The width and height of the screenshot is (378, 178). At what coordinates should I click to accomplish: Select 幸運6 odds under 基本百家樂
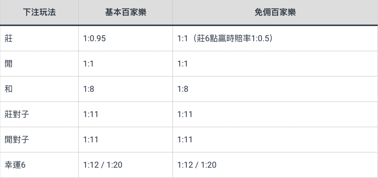coord(103,165)
